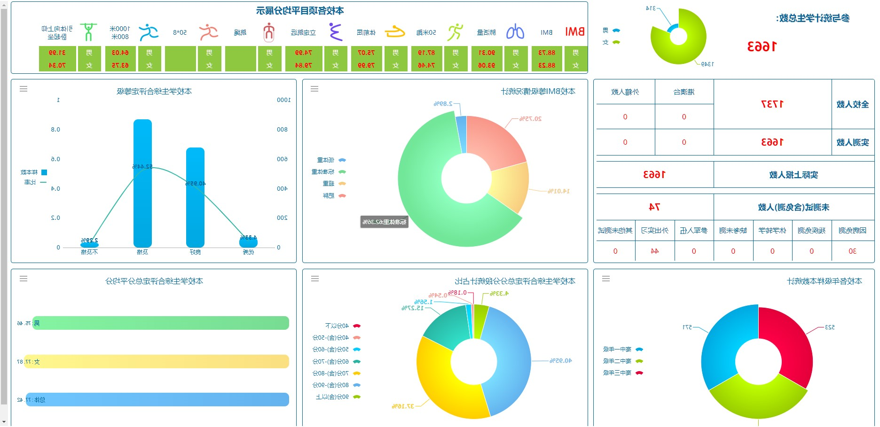Open hamburger menu of 各年级样本数统计 chart
The height and width of the screenshot is (427, 880).
(x=606, y=279)
